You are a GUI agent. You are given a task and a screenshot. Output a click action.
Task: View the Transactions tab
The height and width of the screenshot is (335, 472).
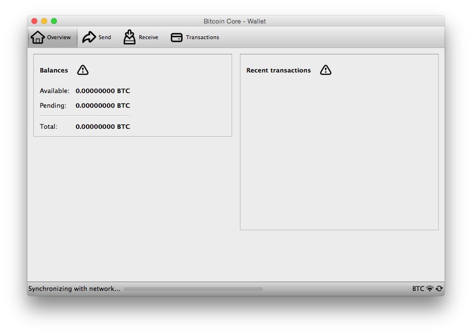195,37
